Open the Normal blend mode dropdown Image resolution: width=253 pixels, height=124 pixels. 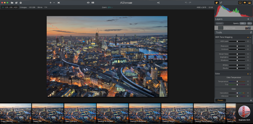[220, 23]
